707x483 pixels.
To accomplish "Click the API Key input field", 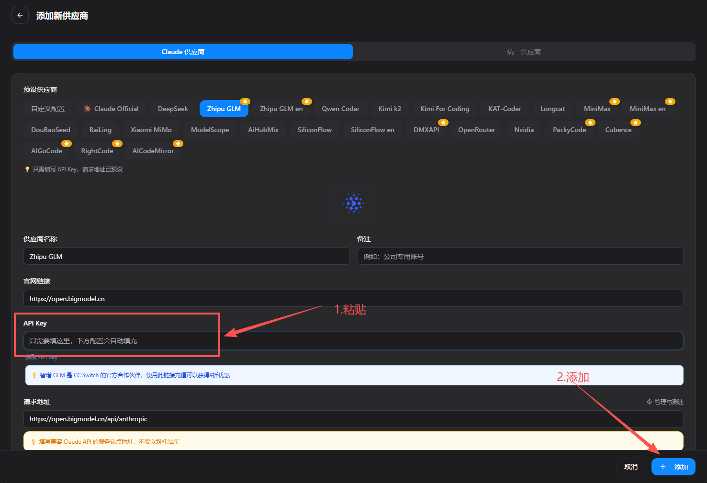I will [x=353, y=341].
